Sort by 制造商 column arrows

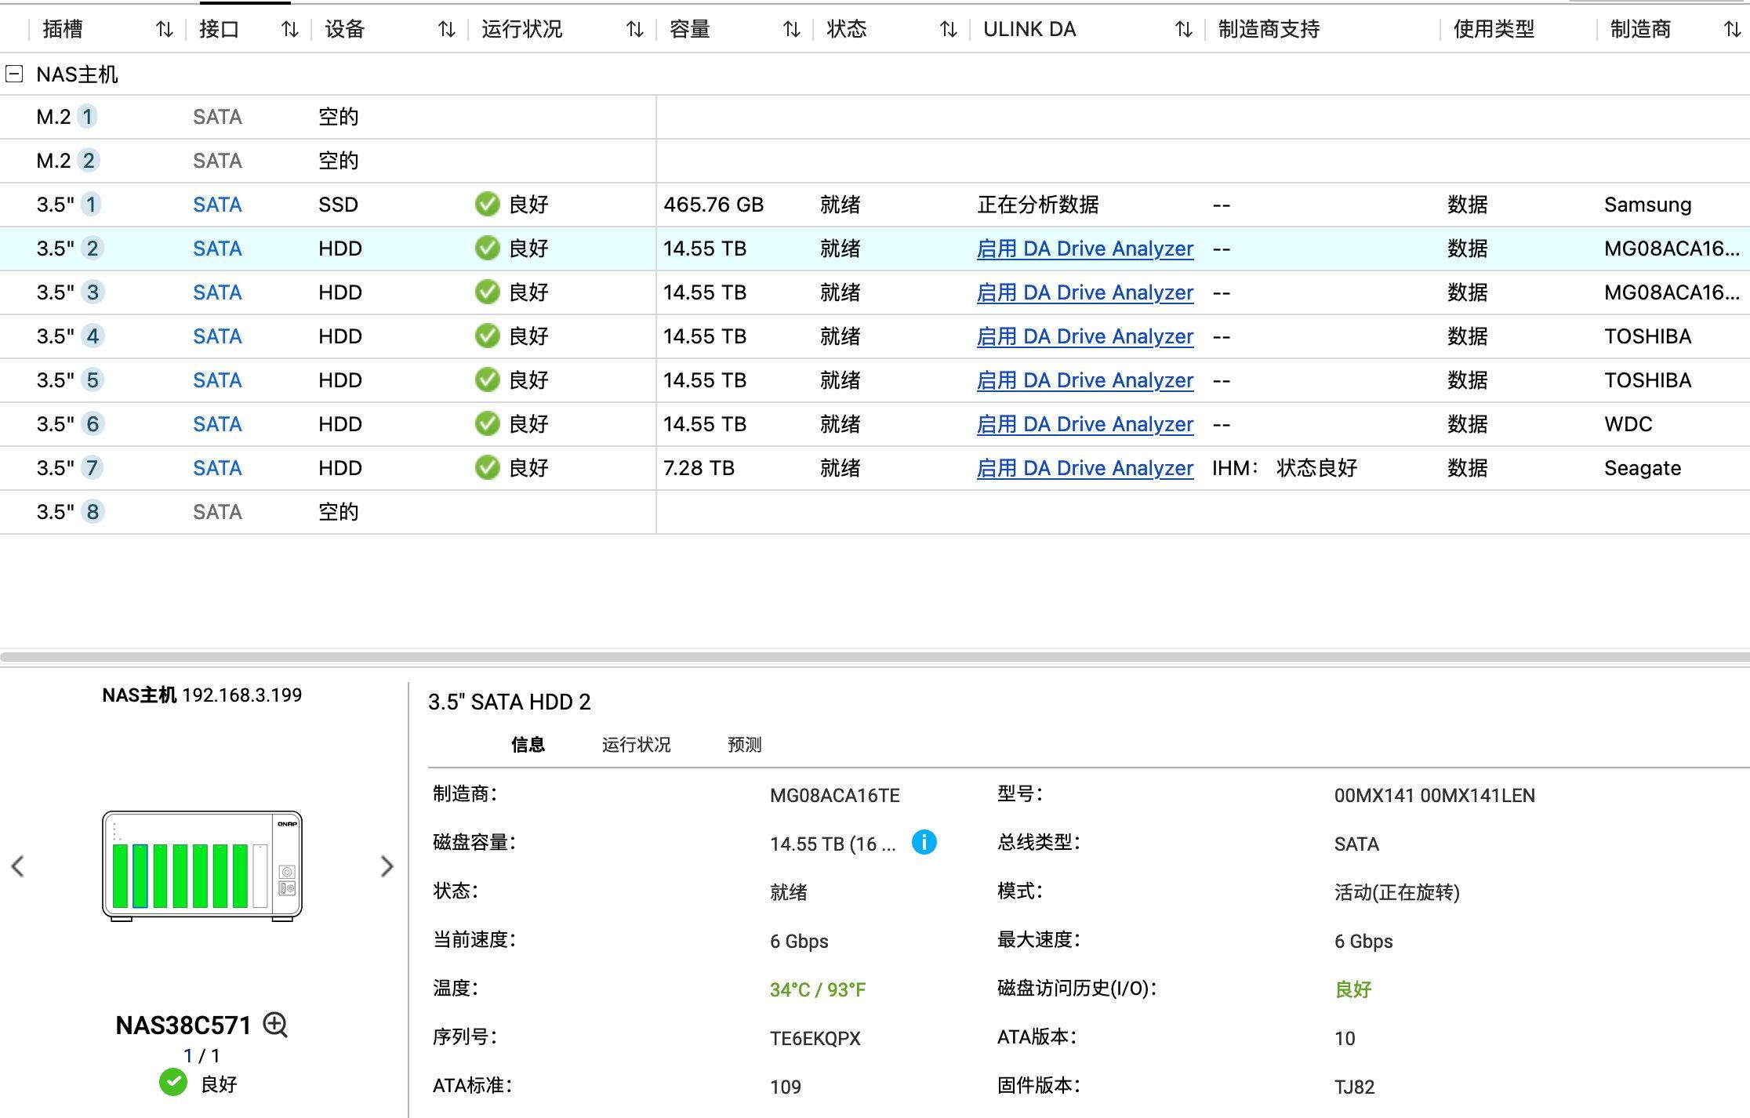click(x=1733, y=30)
